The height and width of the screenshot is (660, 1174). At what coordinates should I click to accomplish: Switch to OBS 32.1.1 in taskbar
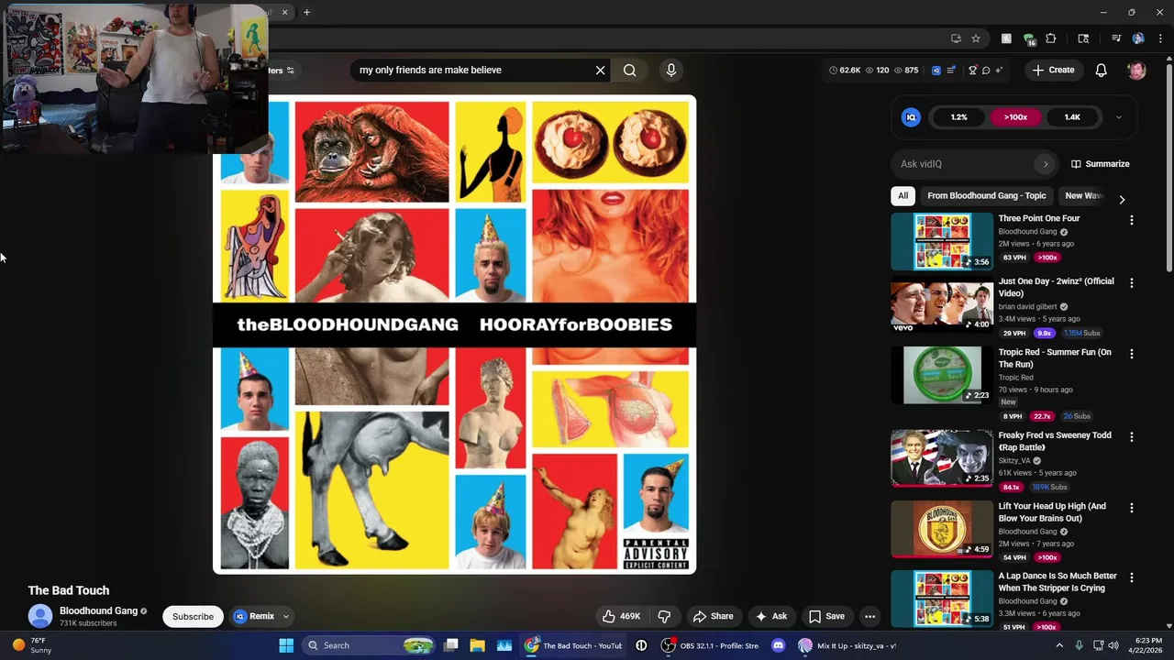pyautogui.click(x=711, y=645)
